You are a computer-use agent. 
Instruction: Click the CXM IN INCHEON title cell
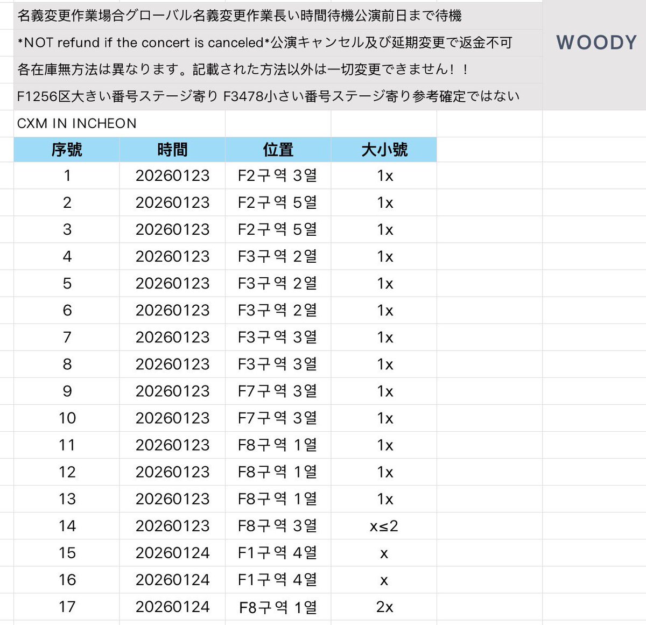pos(120,123)
